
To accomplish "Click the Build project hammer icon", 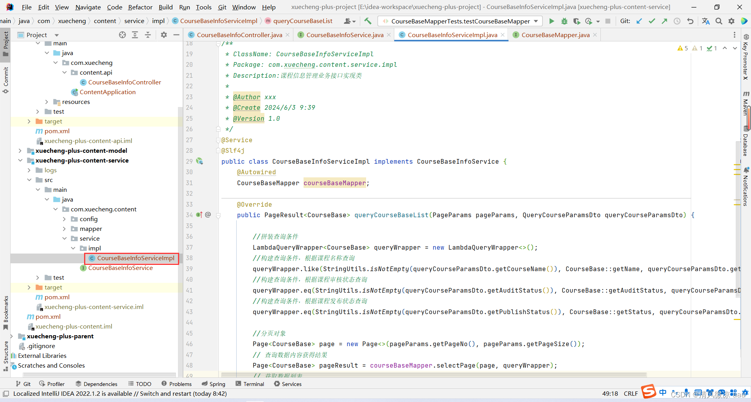I will click(x=368, y=21).
